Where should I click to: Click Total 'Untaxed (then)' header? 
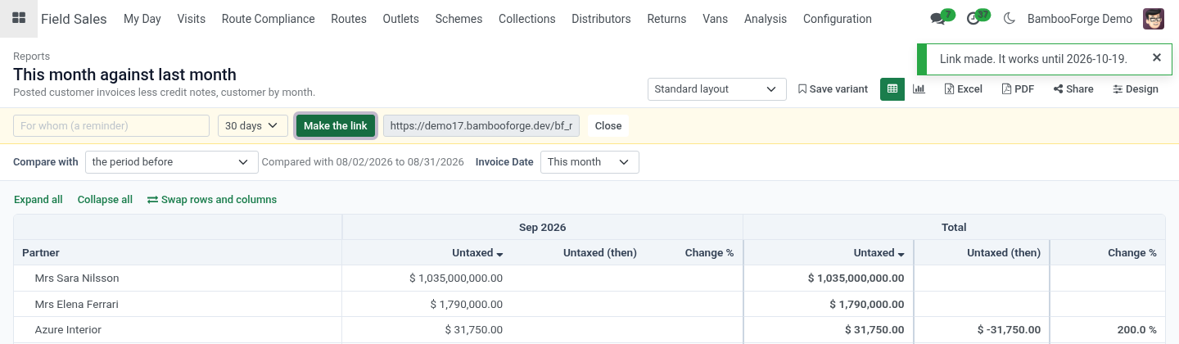pos(1004,253)
